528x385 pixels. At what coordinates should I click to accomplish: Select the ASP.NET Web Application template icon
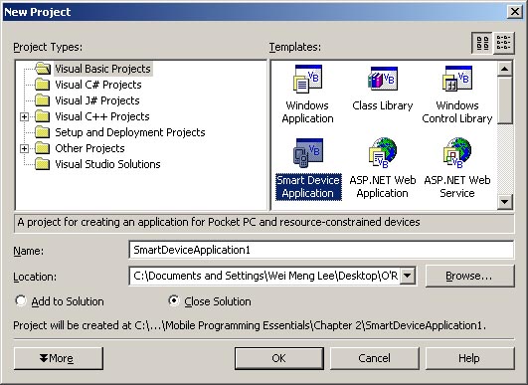coord(383,152)
